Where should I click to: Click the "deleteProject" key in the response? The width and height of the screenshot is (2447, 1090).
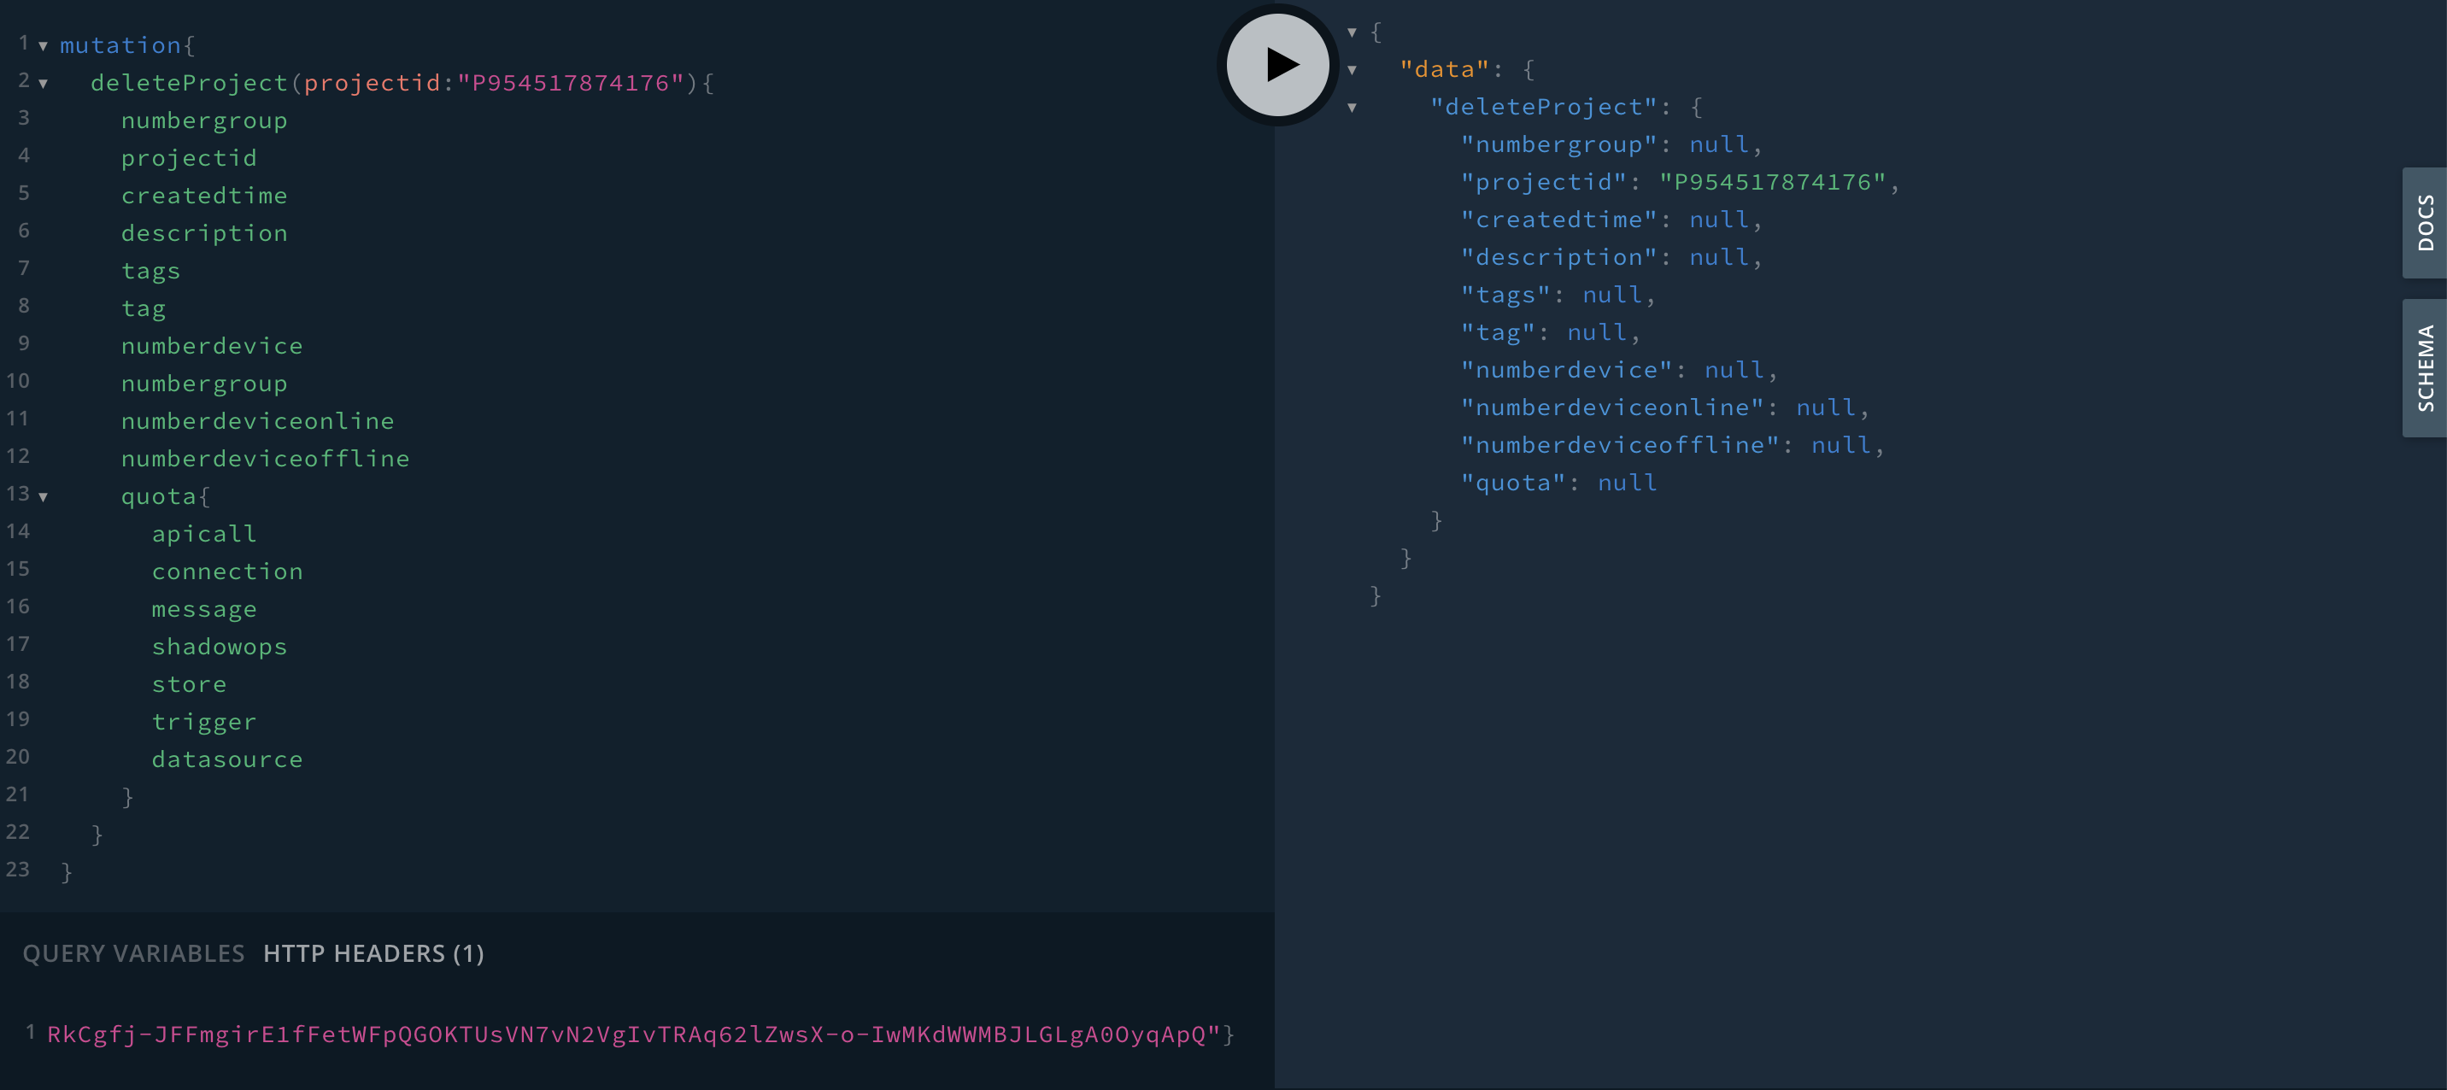pos(1544,108)
